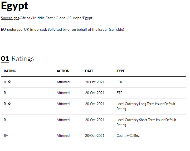Screen dimensions: 190x151
Task: Click the RATING column header
Action: [10, 71]
